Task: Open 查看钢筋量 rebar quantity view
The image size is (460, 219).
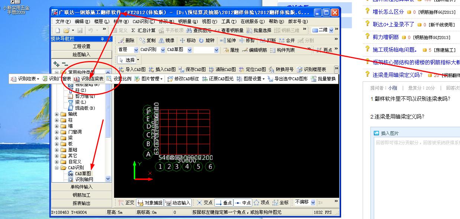Action: click(229, 30)
